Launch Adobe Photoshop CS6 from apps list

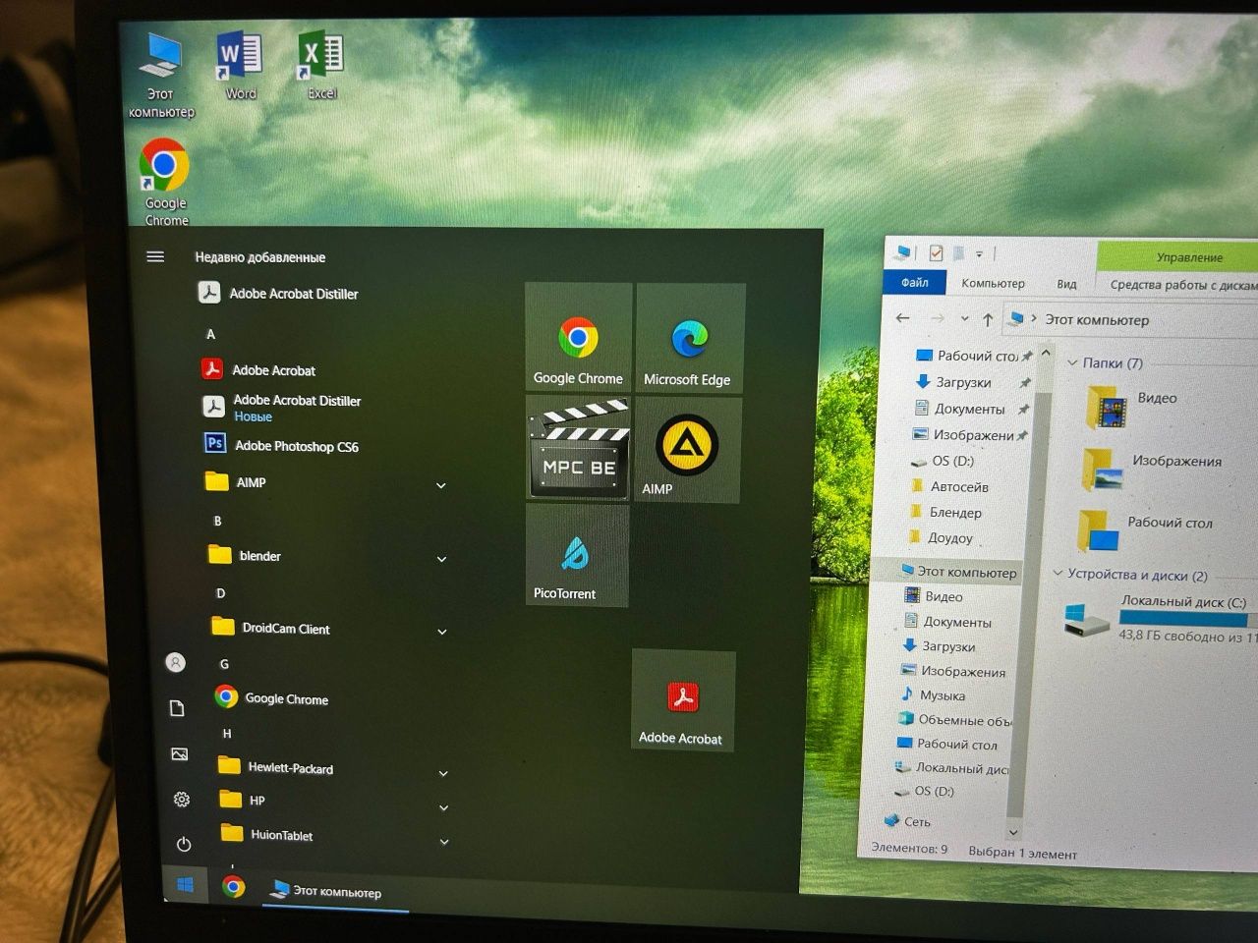[x=281, y=445]
